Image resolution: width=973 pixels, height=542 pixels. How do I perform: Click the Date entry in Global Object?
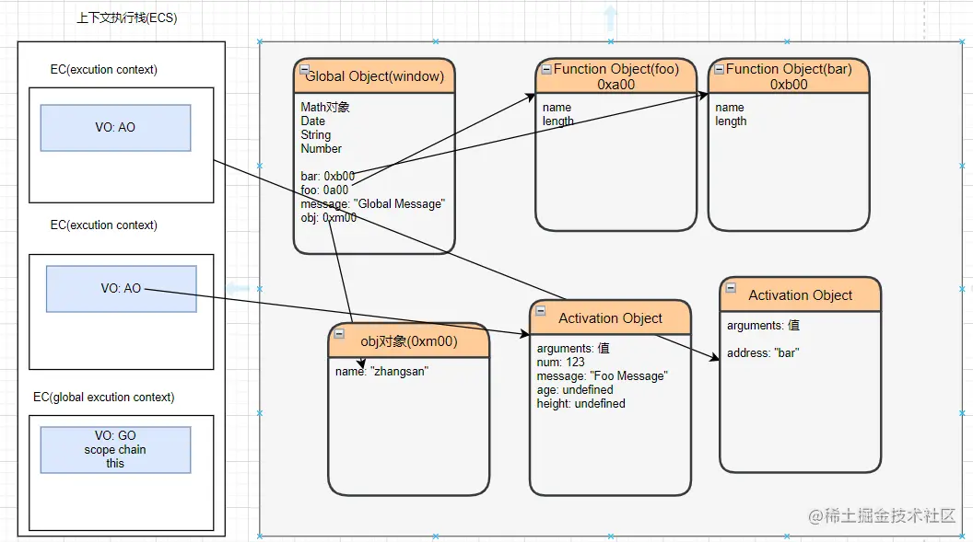click(312, 121)
